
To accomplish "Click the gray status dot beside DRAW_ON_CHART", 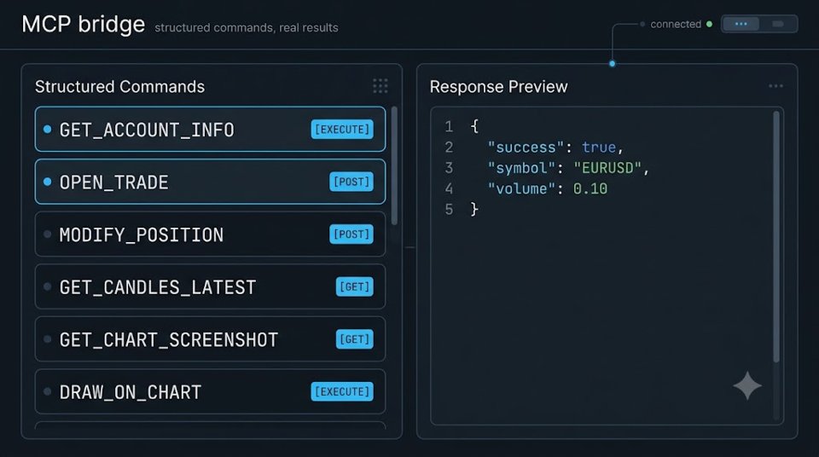I will pyautogui.click(x=48, y=391).
